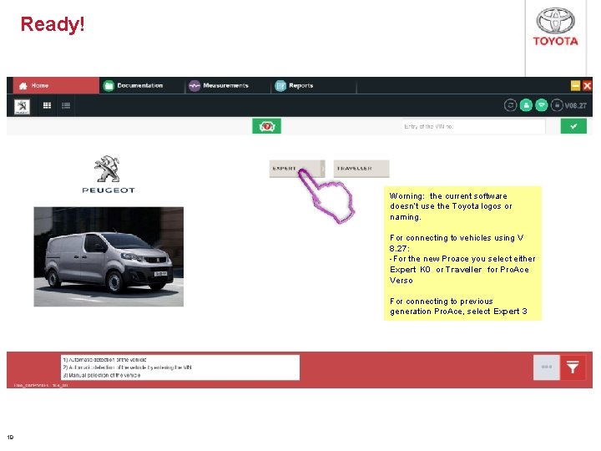Switch to grid view icon

[x=47, y=105]
